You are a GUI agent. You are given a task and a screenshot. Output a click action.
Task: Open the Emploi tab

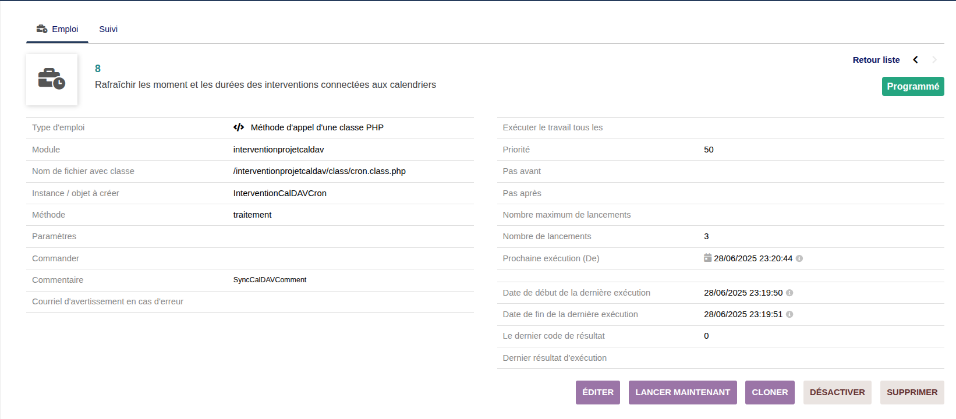pyautogui.click(x=65, y=29)
